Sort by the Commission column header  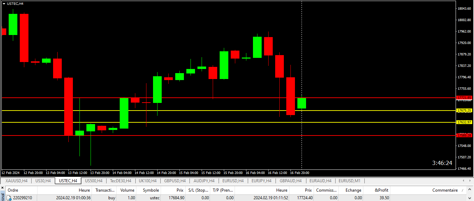click(x=327, y=190)
